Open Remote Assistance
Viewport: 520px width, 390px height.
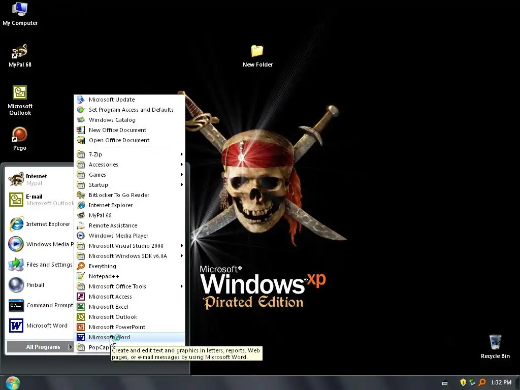click(x=129, y=225)
